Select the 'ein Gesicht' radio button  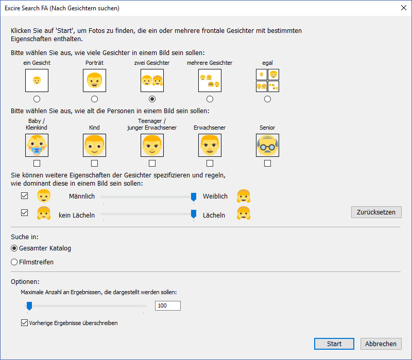(37, 99)
